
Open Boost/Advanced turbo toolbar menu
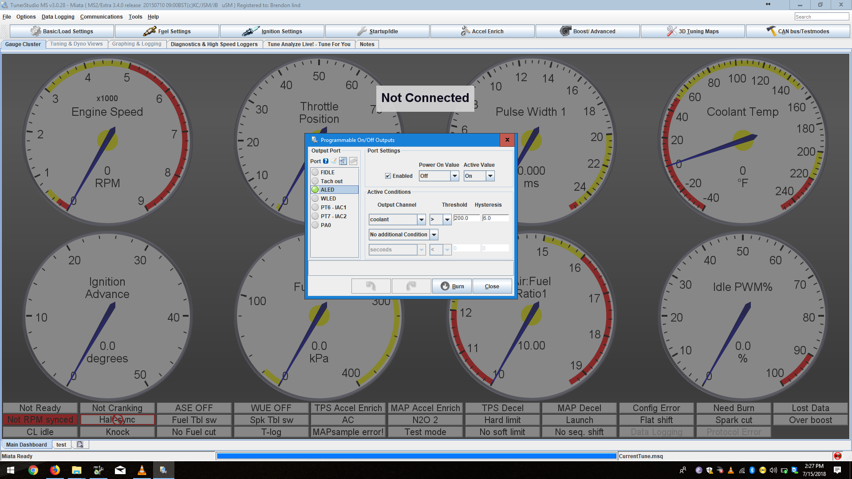tap(588, 31)
